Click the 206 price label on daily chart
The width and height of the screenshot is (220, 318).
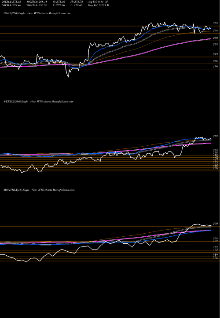215,61
